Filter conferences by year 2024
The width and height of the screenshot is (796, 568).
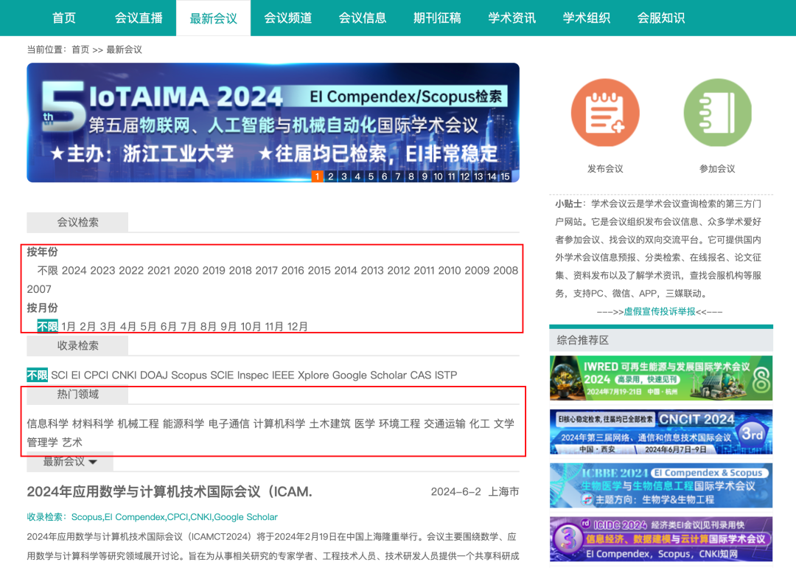tap(74, 270)
